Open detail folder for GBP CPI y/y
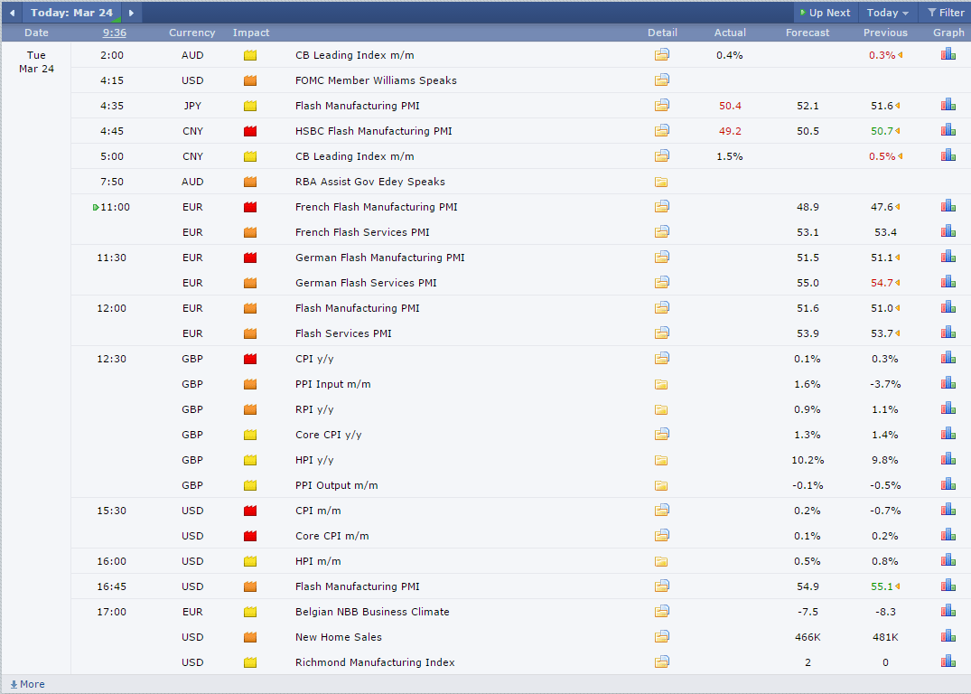This screenshot has height=694, width=971. coord(661,358)
